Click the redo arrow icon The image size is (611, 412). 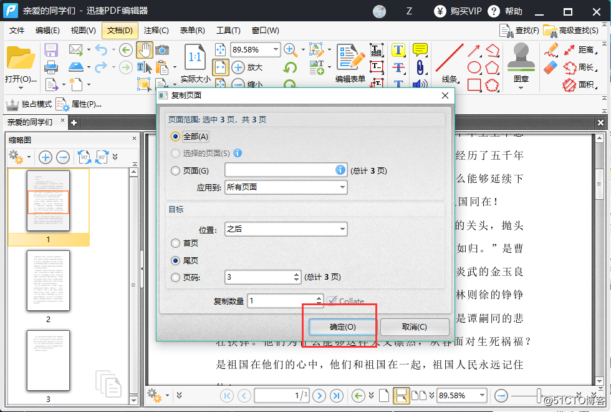(101, 67)
